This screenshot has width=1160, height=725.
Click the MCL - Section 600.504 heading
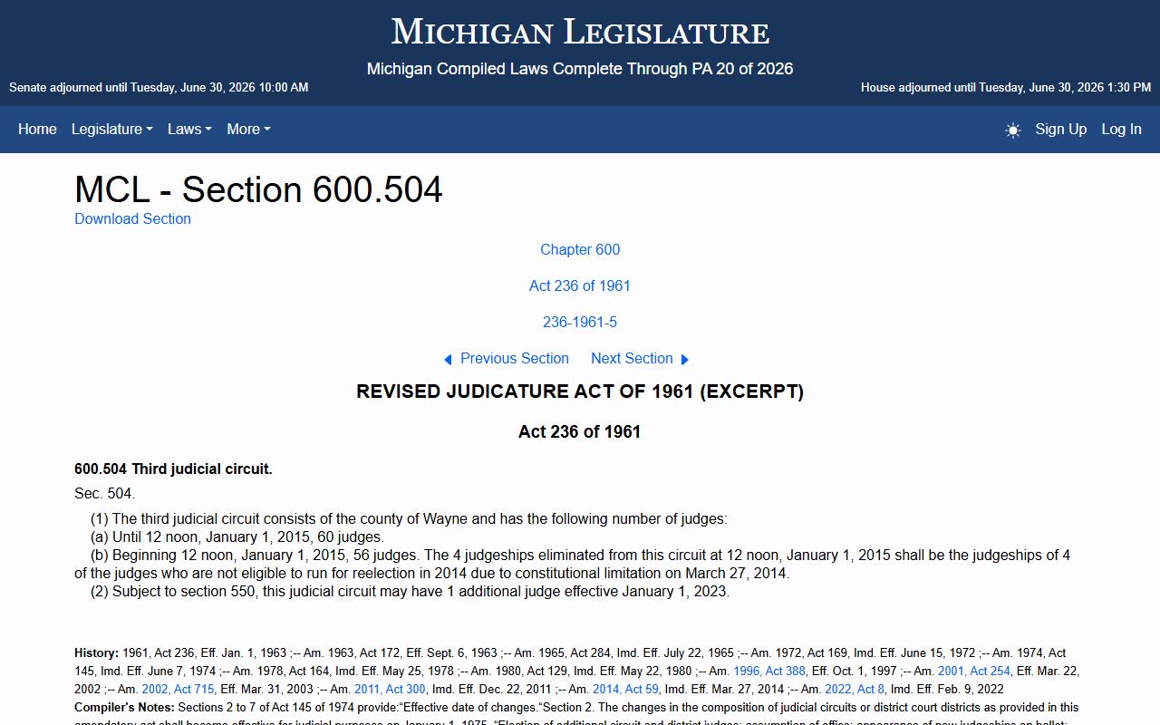[258, 189]
